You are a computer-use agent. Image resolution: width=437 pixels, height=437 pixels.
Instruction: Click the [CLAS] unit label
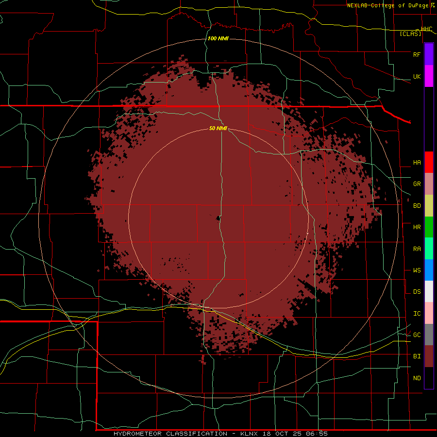point(410,34)
